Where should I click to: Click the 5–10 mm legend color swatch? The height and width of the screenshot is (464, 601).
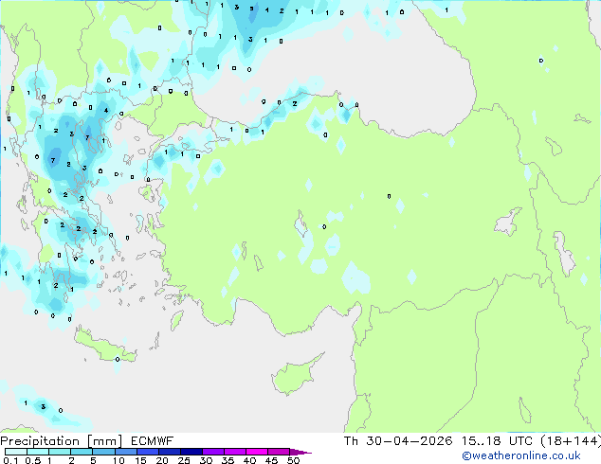(x=103, y=452)
